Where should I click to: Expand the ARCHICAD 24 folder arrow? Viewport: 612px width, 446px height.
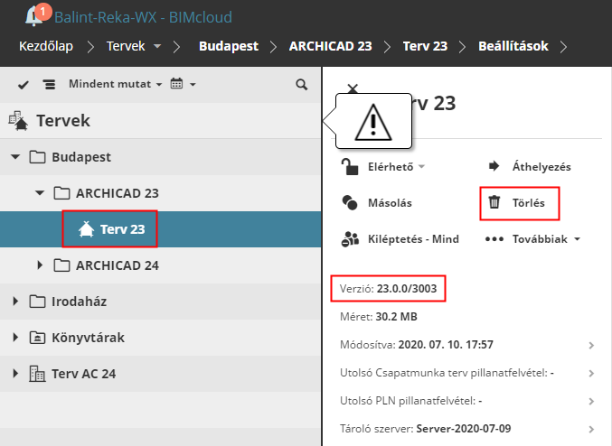40,265
